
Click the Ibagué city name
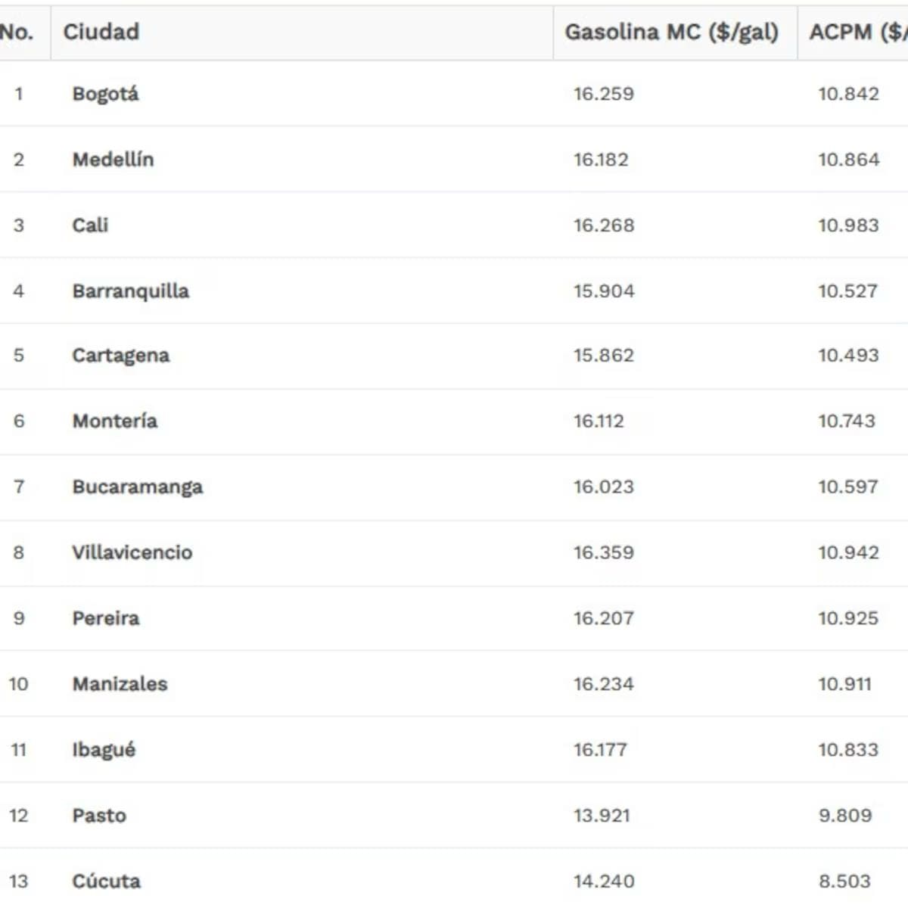(104, 750)
